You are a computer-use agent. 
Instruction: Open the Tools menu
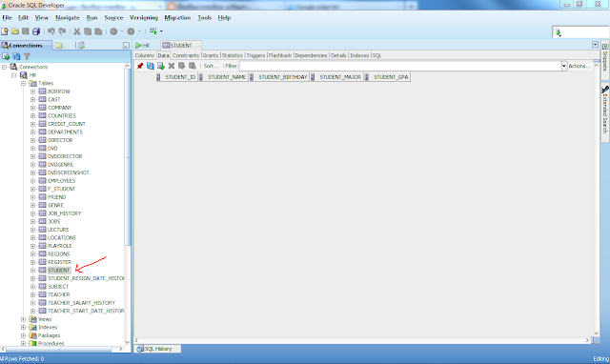pos(204,17)
